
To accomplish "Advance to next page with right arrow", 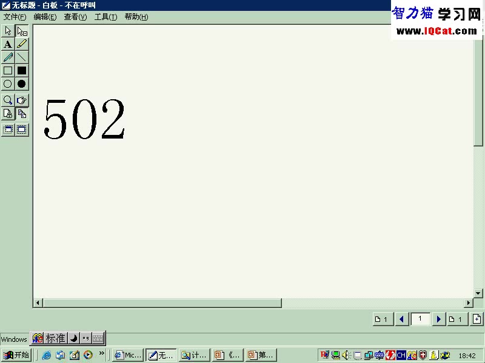I will [438, 319].
